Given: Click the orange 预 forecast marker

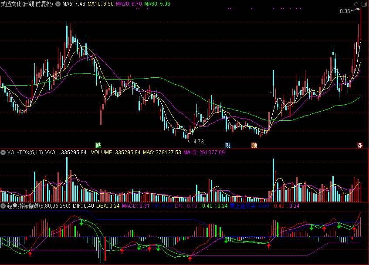Looking at the screenshot, I should click(x=254, y=145).
